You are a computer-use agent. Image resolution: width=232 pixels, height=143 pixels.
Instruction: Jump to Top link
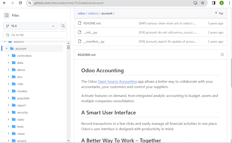tap(219, 13)
